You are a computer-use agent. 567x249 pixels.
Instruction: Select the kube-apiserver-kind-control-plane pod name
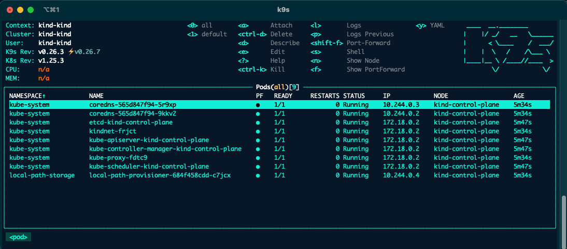pos(149,140)
